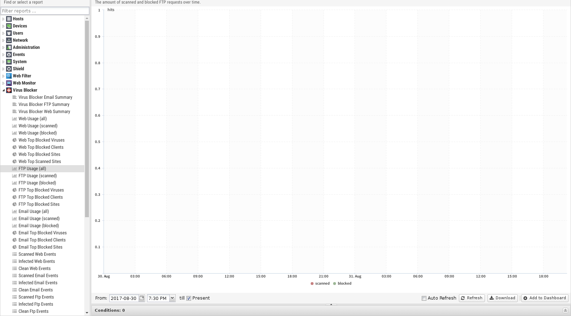Click the Virus Blocker red cross icon
This screenshot has height=316, width=571.
tap(9, 90)
